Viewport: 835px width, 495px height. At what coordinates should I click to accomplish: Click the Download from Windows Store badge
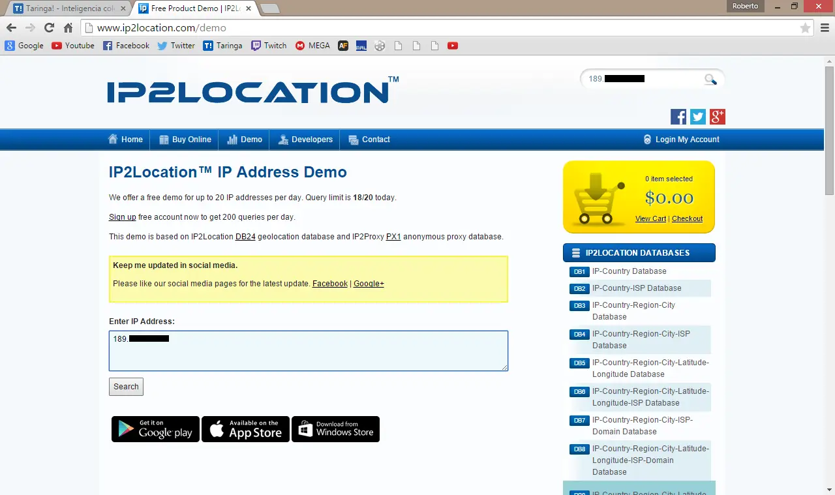[335, 429]
